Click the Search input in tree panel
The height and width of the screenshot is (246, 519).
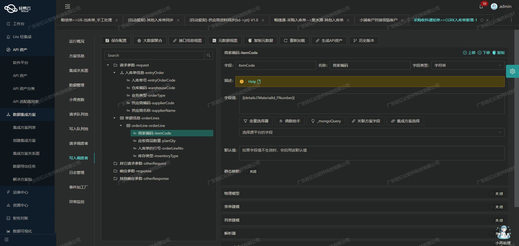[155, 55]
